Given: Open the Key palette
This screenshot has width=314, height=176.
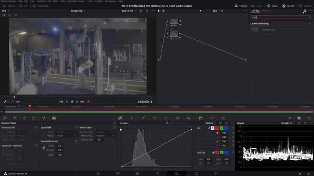Looking at the screenshot, I should [x=201, y=118].
